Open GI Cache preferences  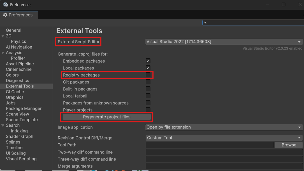click(15, 92)
